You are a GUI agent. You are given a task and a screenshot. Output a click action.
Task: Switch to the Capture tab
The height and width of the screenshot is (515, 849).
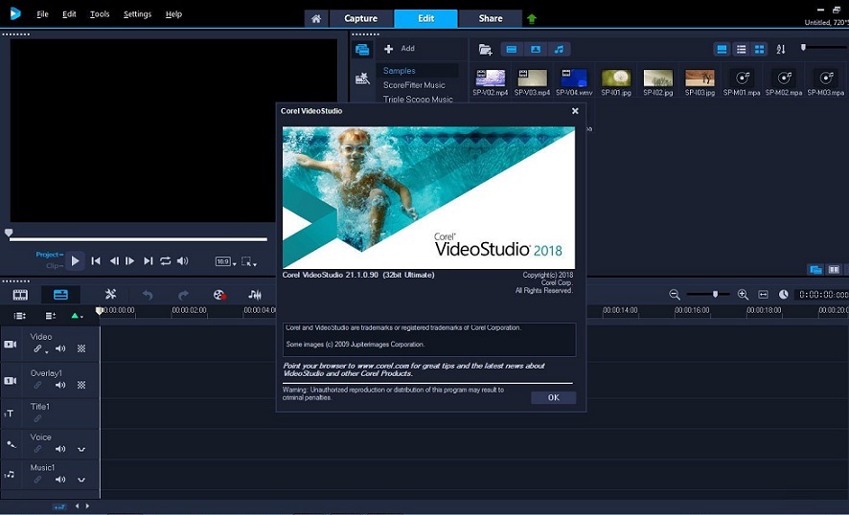[x=360, y=18]
